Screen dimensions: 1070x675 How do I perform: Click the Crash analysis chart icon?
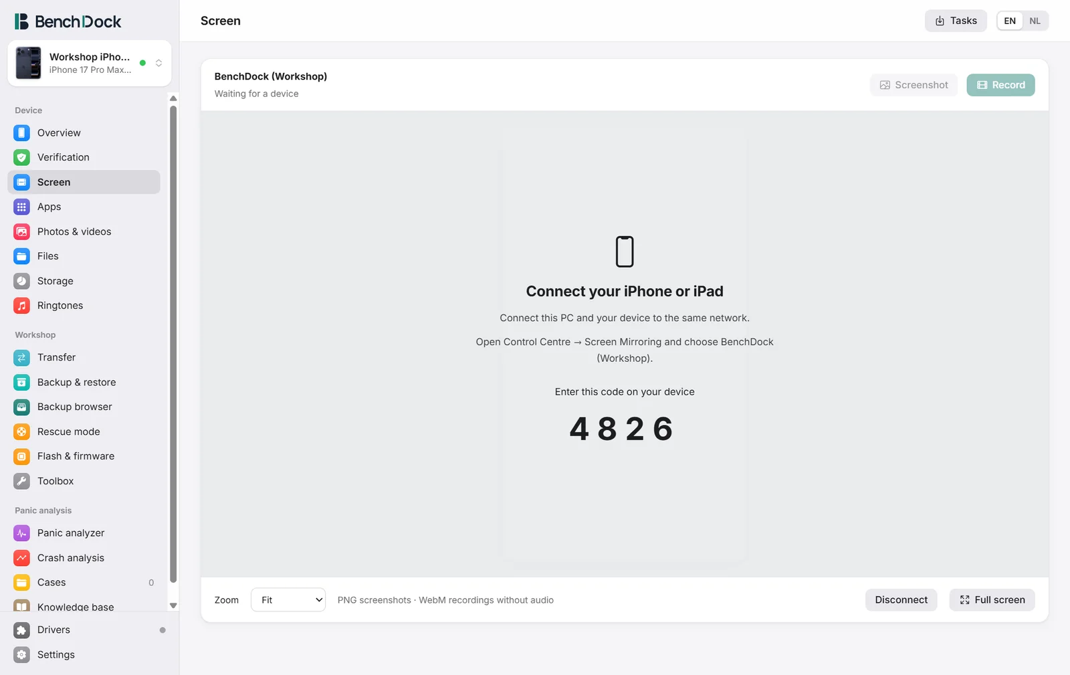coord(22,558)
